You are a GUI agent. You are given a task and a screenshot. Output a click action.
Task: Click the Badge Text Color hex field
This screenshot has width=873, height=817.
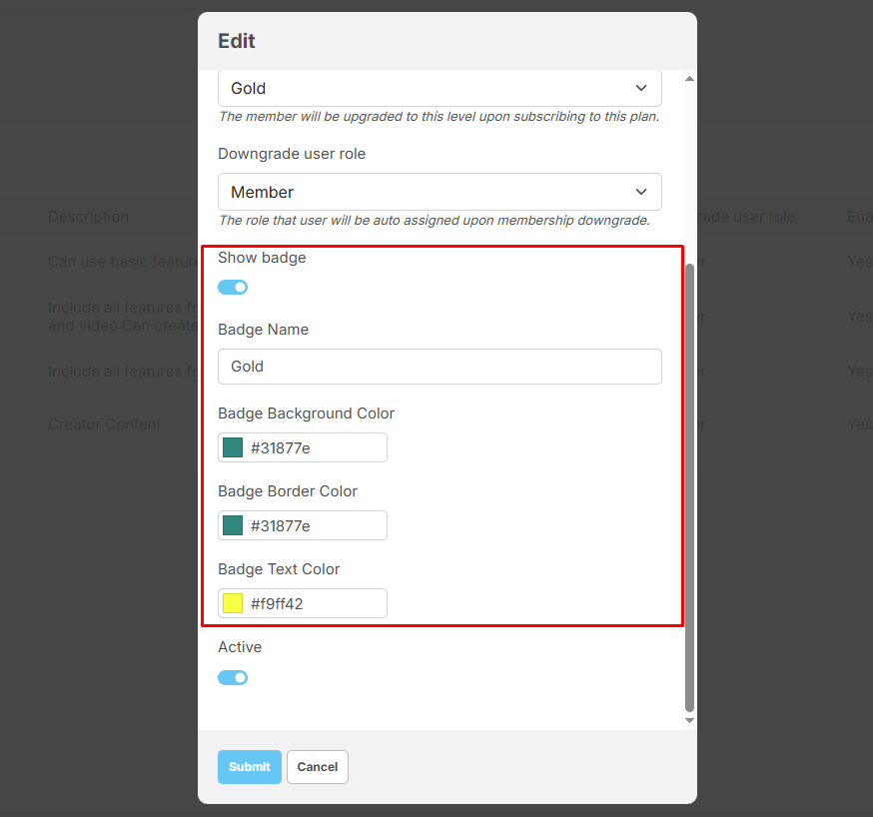315,604
